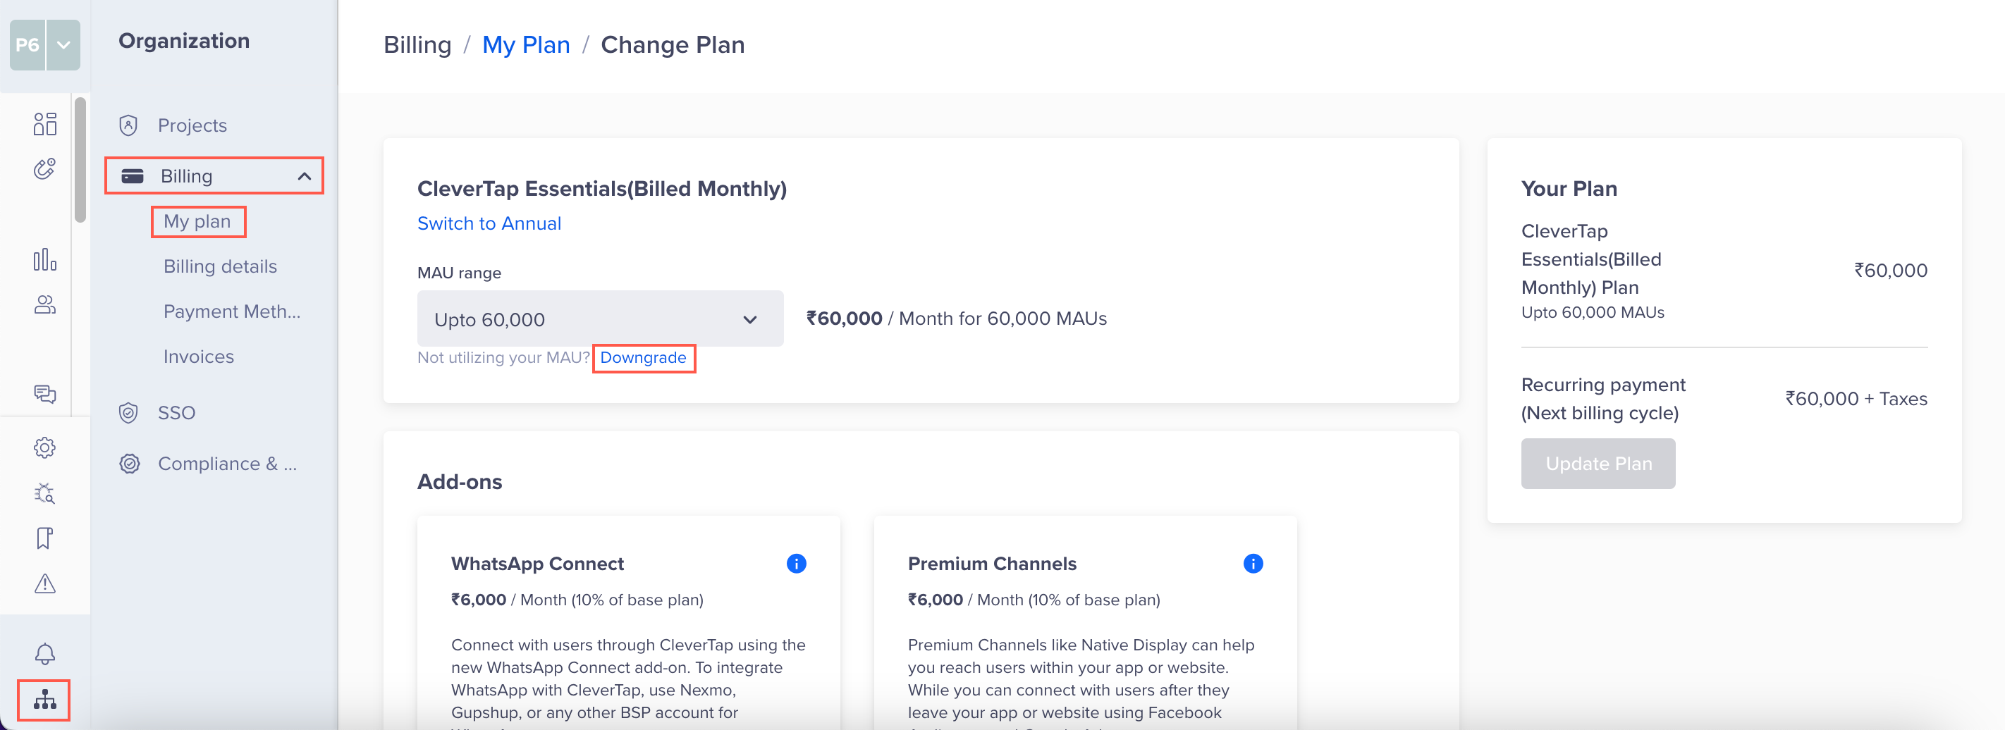Click the 'Upto 60,000 MAUs' plan text
The width and height of the screenshot is (2005, 730).
coord(1593,313)
